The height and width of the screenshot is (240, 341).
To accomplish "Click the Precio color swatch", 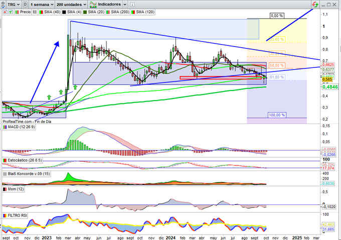I will pyautogui.click(x=17, y=12).
